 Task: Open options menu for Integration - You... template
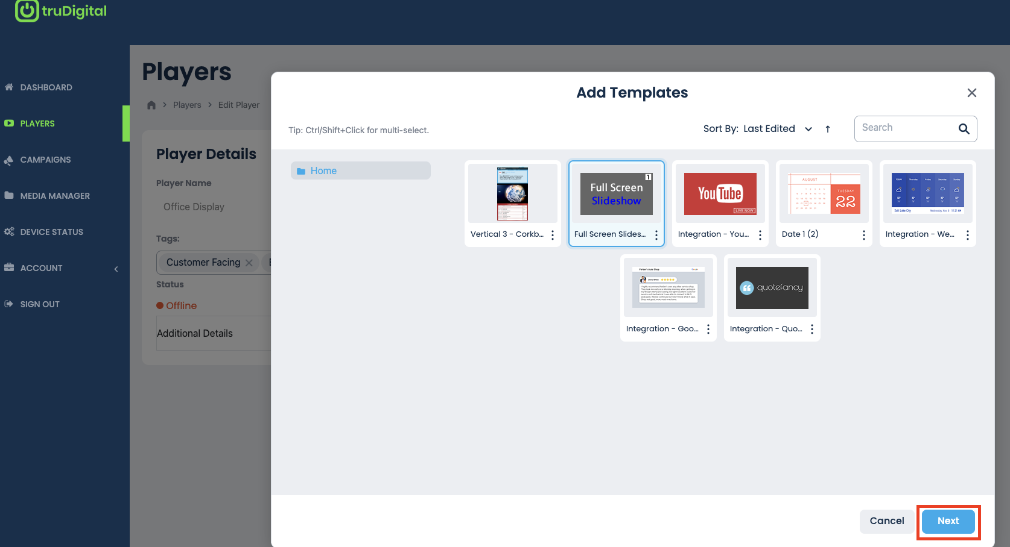point(760,235)
